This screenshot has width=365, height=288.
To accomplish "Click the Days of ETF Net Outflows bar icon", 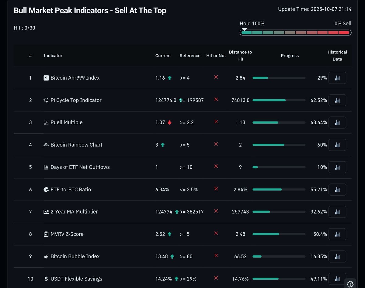I will (46, 167).
